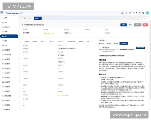Click the blue 写跟进 button
The height and width of the screenshot is (121, 151).
coord(124,25)
